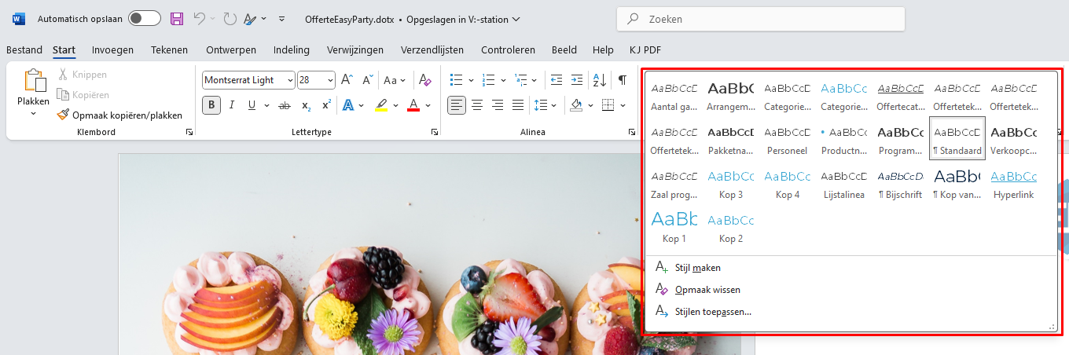Open the file name and location dropdown
Screen dimensions: 1069x355
pos(413,19)
